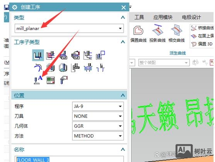Click the Bridge Curve tool (桥接曲线)
215x162 pixels.
coord(202,28)
